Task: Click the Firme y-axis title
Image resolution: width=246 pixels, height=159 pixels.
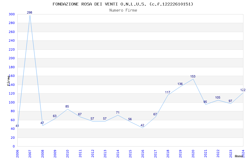Action: [x=8, y=81]
